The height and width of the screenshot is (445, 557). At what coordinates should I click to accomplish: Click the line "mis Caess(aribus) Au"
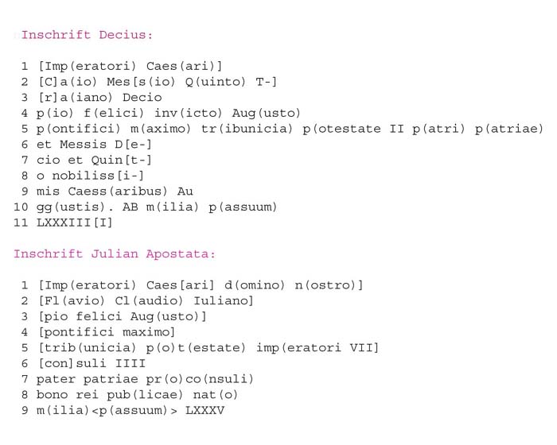(x=115, y=192)
